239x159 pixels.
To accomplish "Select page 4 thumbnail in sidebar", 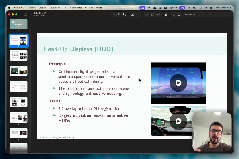I will click(19, 71).
